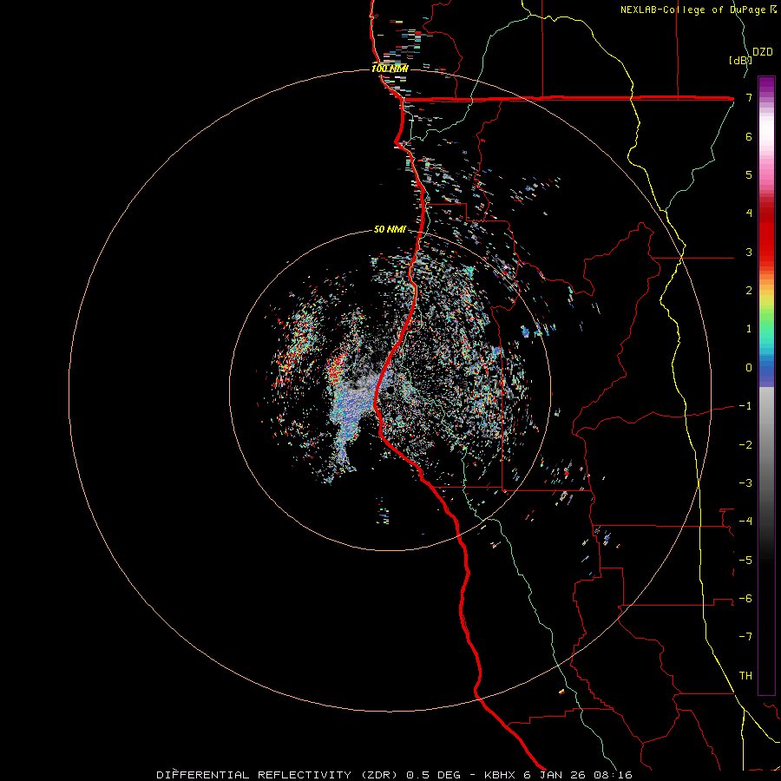Image resolution: width=781 pixels, height=781 pixels.
Task: Click the scale value -2
Action: pyautogui.click(x=745, y=445)
